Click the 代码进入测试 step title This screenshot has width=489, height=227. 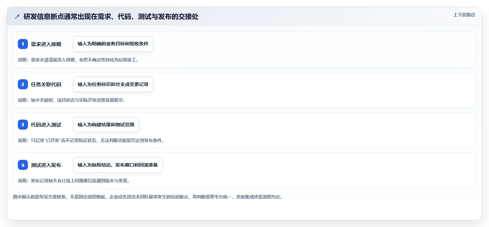(x=46, y=125)
